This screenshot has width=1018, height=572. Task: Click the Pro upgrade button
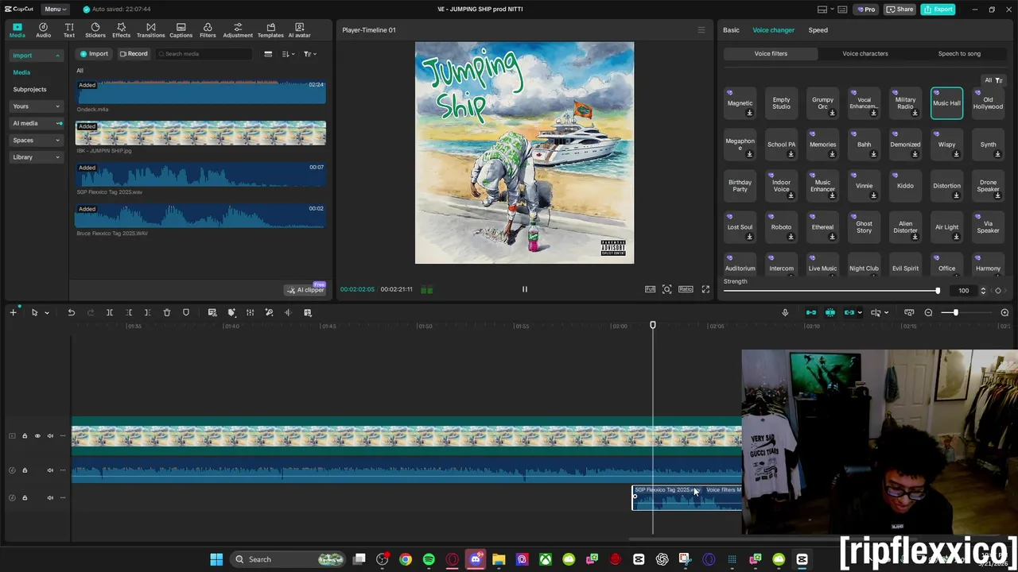pyautogui.click(x=865, y=10)
